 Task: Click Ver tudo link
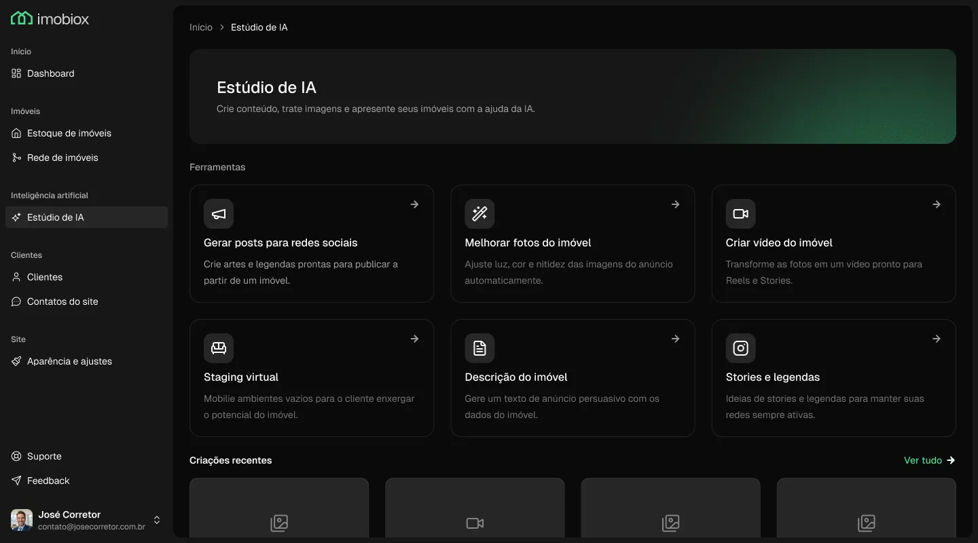coord(929,460)
